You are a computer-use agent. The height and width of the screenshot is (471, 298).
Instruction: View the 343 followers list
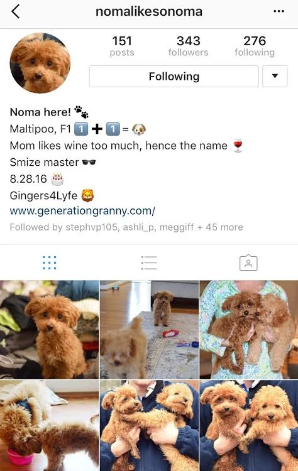pos(188,46)
